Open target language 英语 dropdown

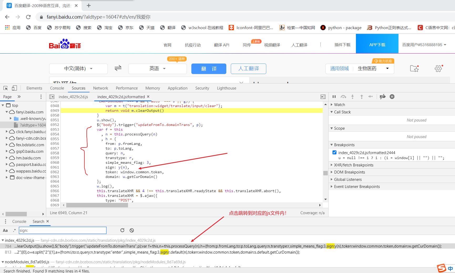(x=157, y=69)
